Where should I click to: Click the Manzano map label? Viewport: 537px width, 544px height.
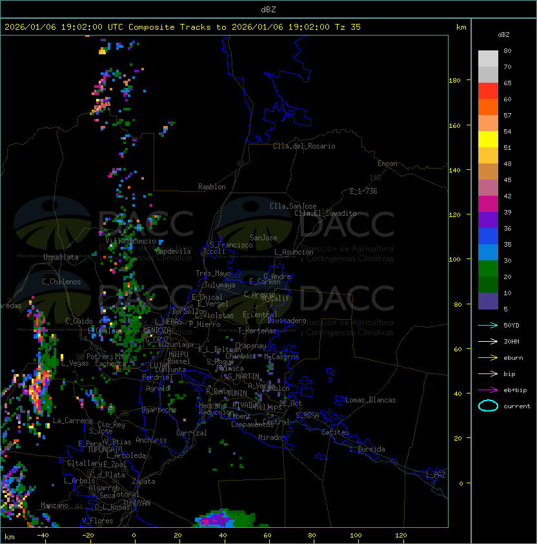pyautogui.click(x=54, y=505)
